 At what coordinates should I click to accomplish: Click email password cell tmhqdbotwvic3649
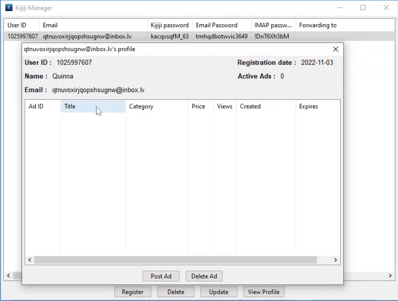221,36
